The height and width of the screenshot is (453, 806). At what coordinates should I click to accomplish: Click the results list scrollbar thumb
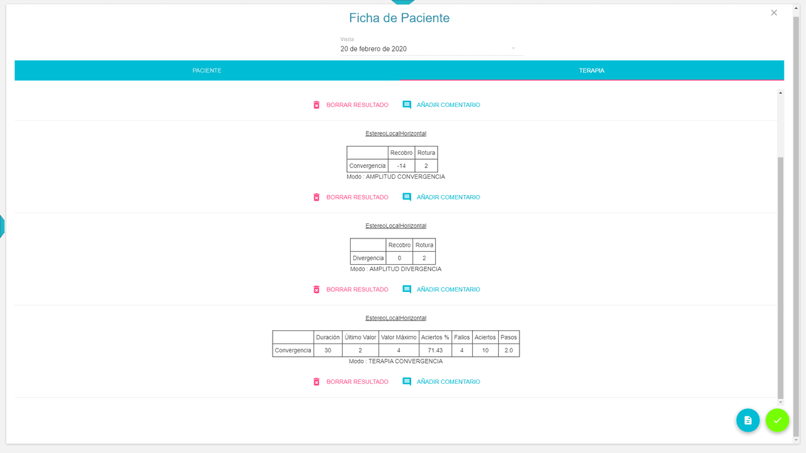click(x=781, y=277)
